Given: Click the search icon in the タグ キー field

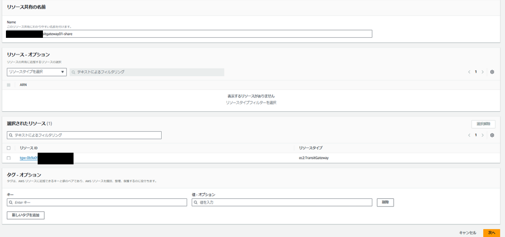Looking at the screenshot, I should pyautogui.click(x=11, y=202).
